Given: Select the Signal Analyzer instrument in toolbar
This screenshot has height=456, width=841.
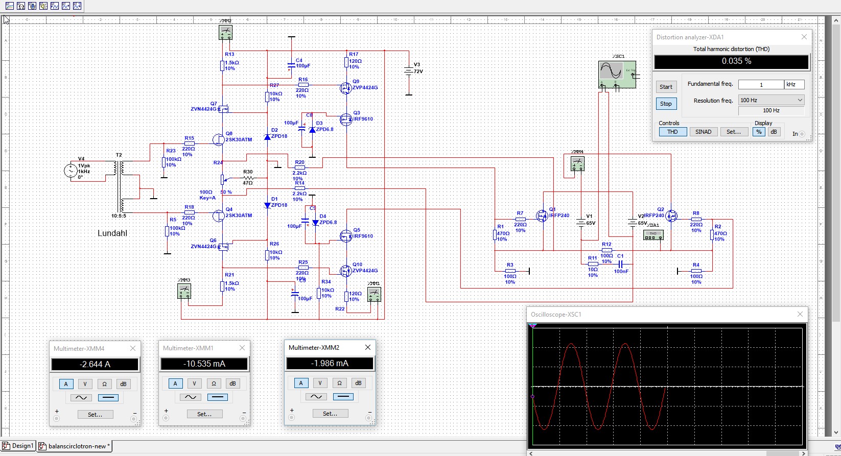Looking at the screenshot, I should tap(55, 6).
